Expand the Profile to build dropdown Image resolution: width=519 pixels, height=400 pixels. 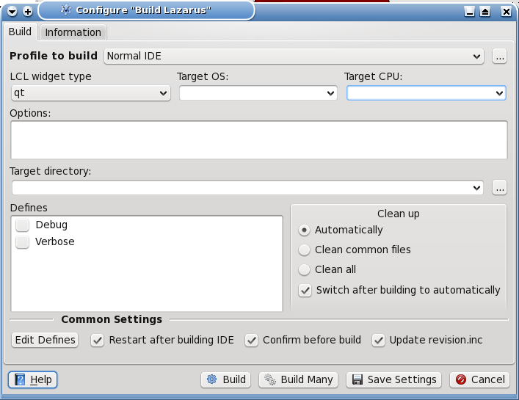coord(294,57)
